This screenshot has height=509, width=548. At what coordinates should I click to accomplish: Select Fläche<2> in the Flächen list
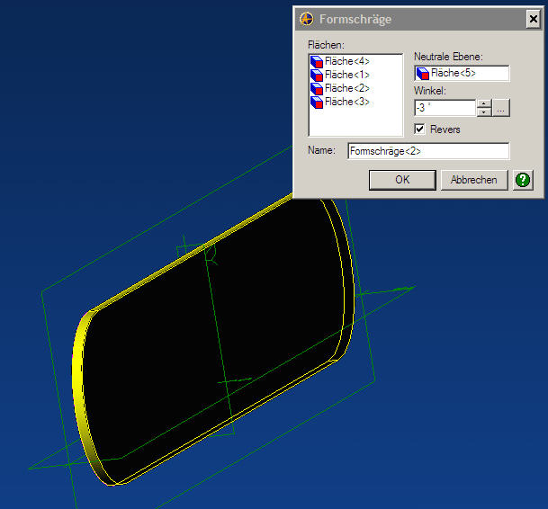346,88
